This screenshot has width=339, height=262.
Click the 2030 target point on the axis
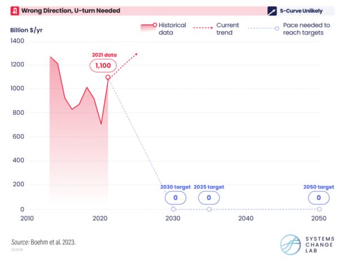173,209
